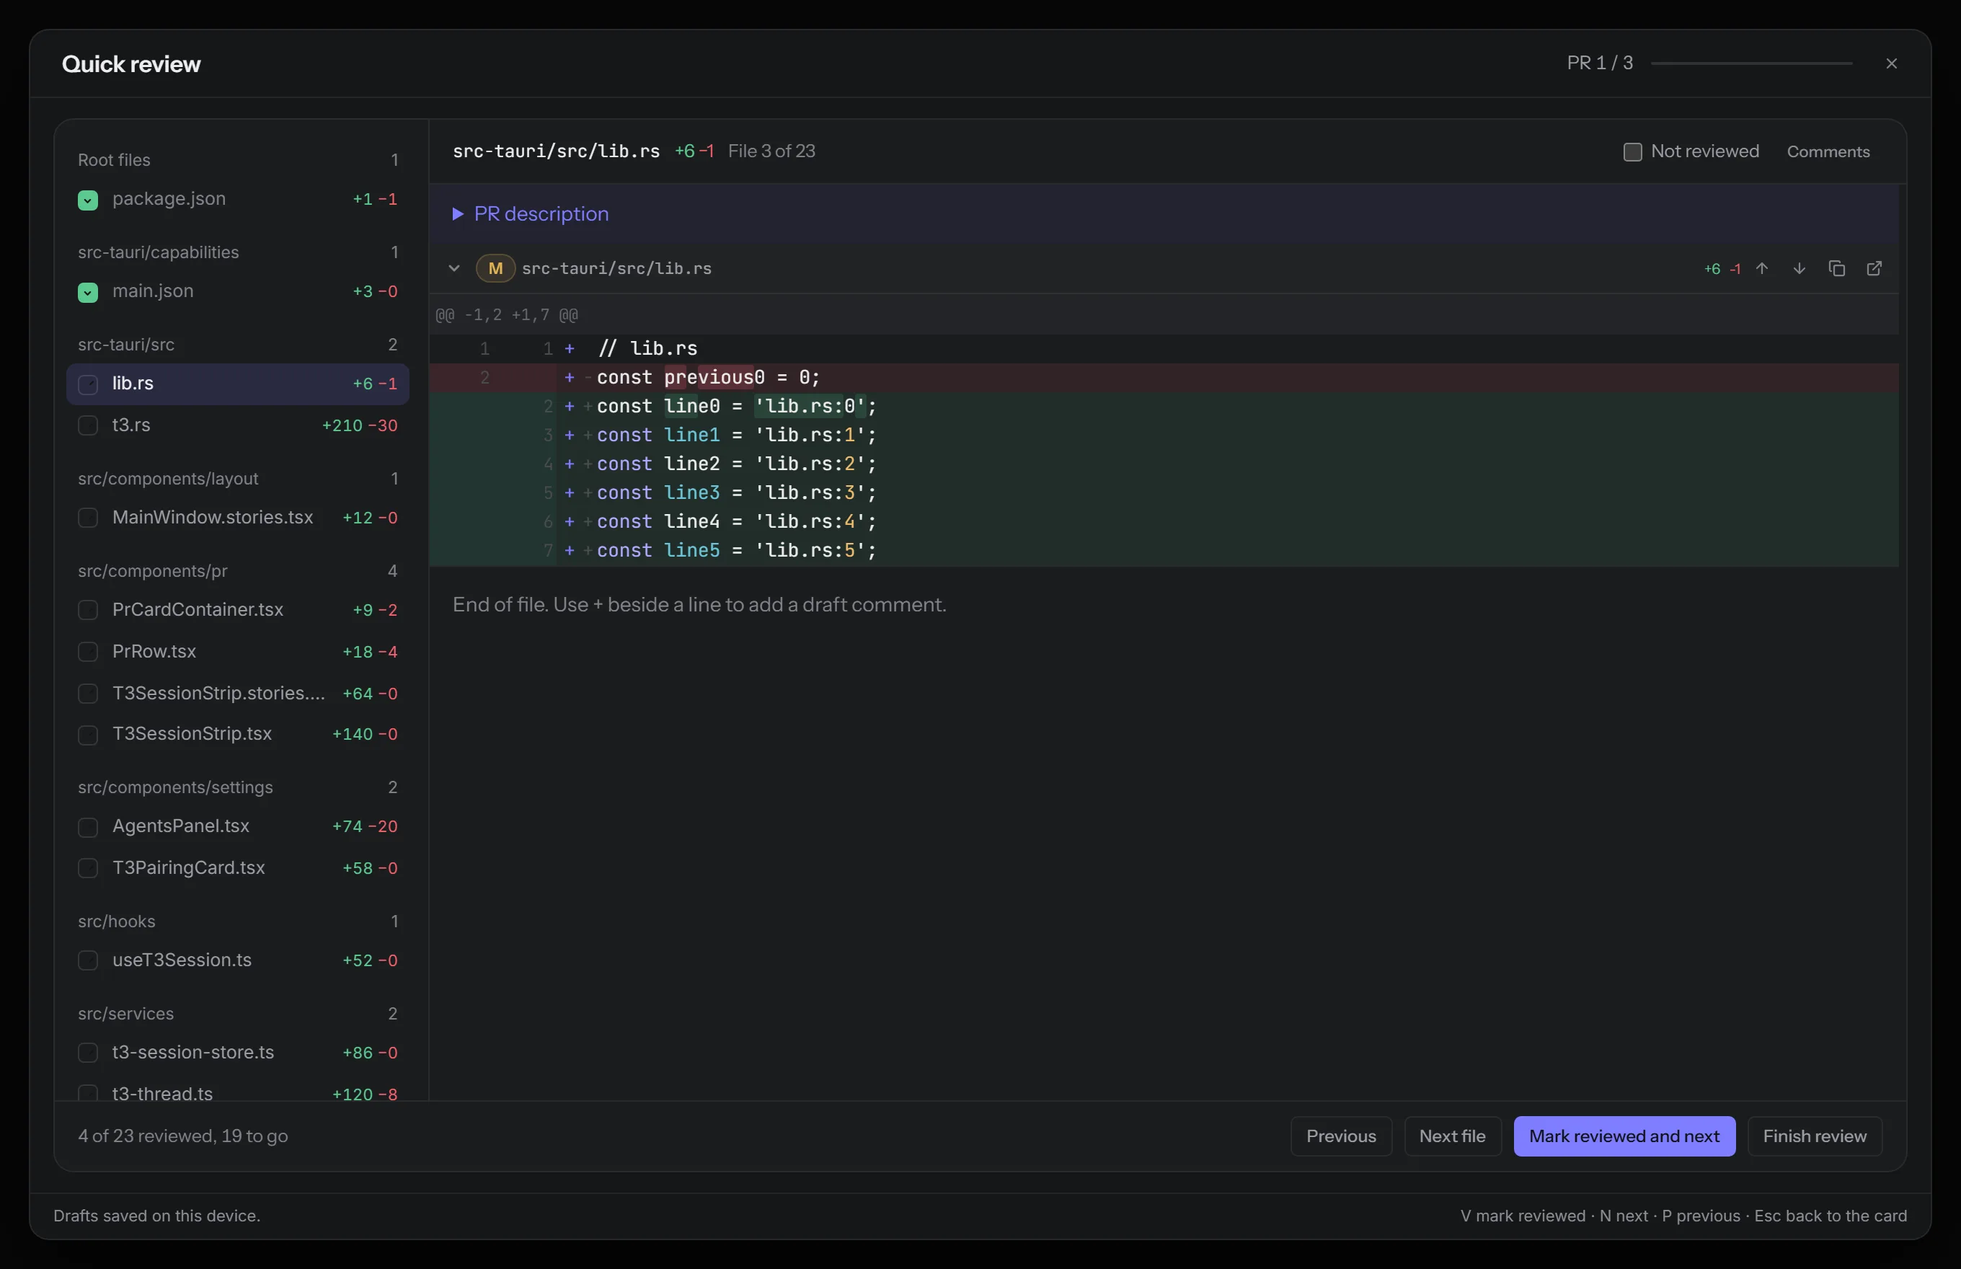Image resolution: width=1961 pixels, height=1269 pixels.
Task: Click Mark reviewed and next
Action: 1624,1136
